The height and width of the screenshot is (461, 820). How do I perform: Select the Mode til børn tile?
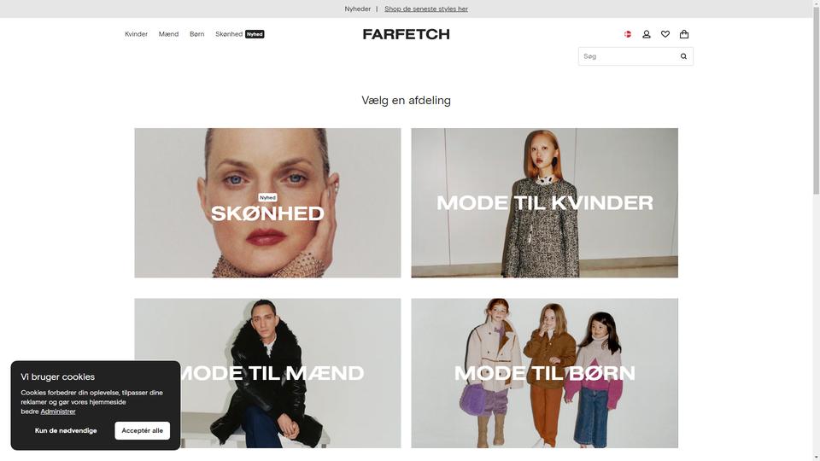point(544,373)
